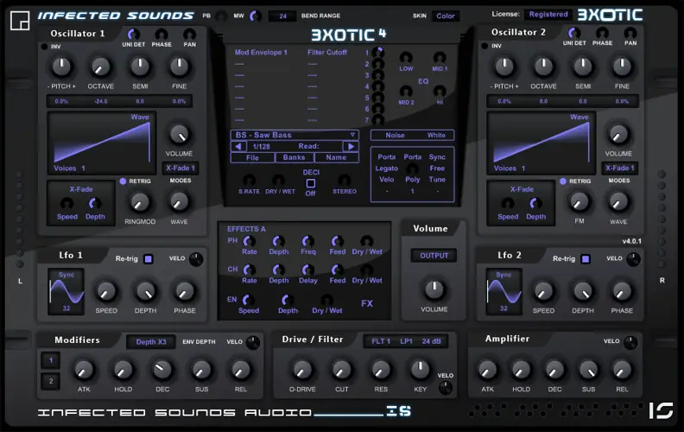
Task: Open the File menu
Action: [x=252, y=158]
